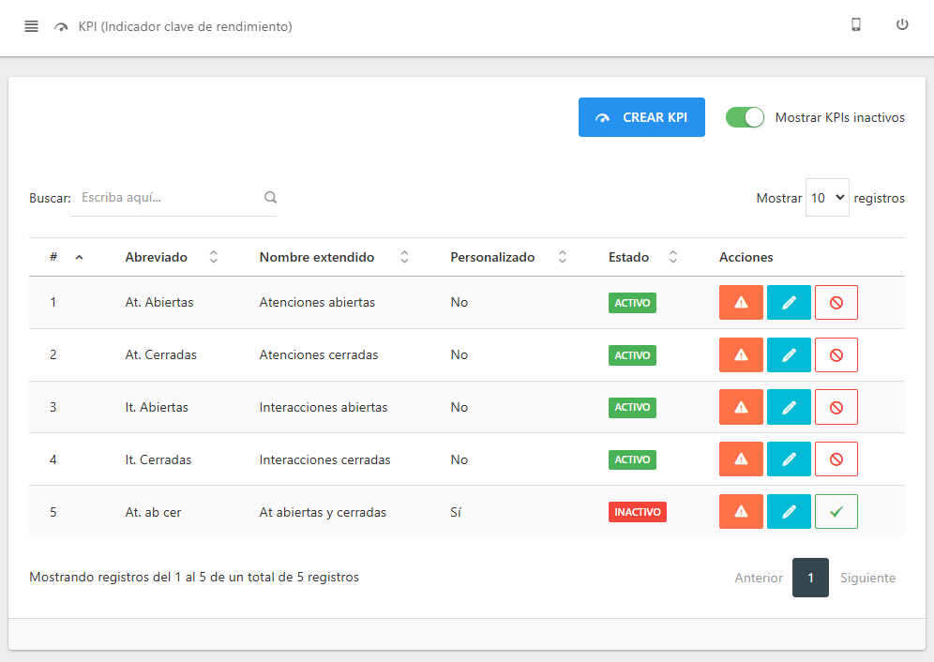Image resolution: width=934 pixels, height=662 pixels.
Task: Go to Siguiente page
Action: (866, 578)
